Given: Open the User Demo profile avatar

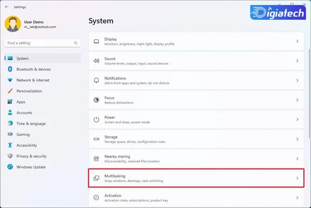Looking at the screenshot, I should coord(13,24).
